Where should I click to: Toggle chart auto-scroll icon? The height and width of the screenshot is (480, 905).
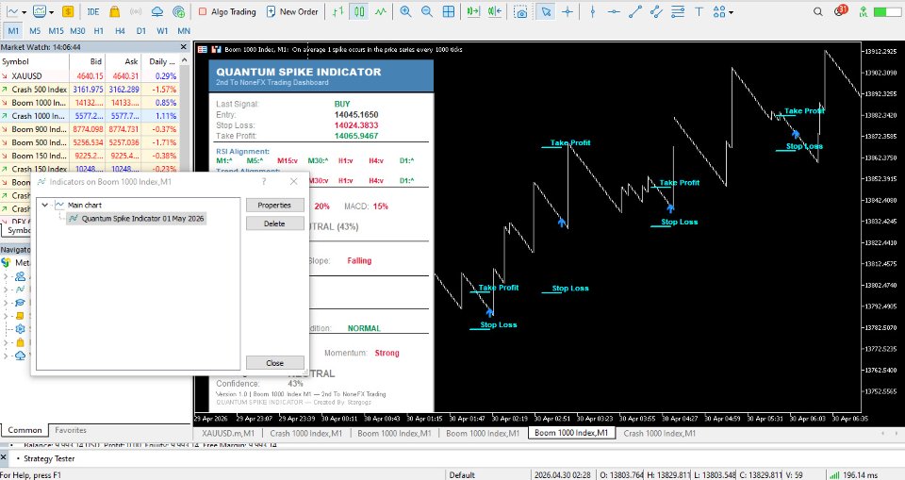(x=474, y=11)
